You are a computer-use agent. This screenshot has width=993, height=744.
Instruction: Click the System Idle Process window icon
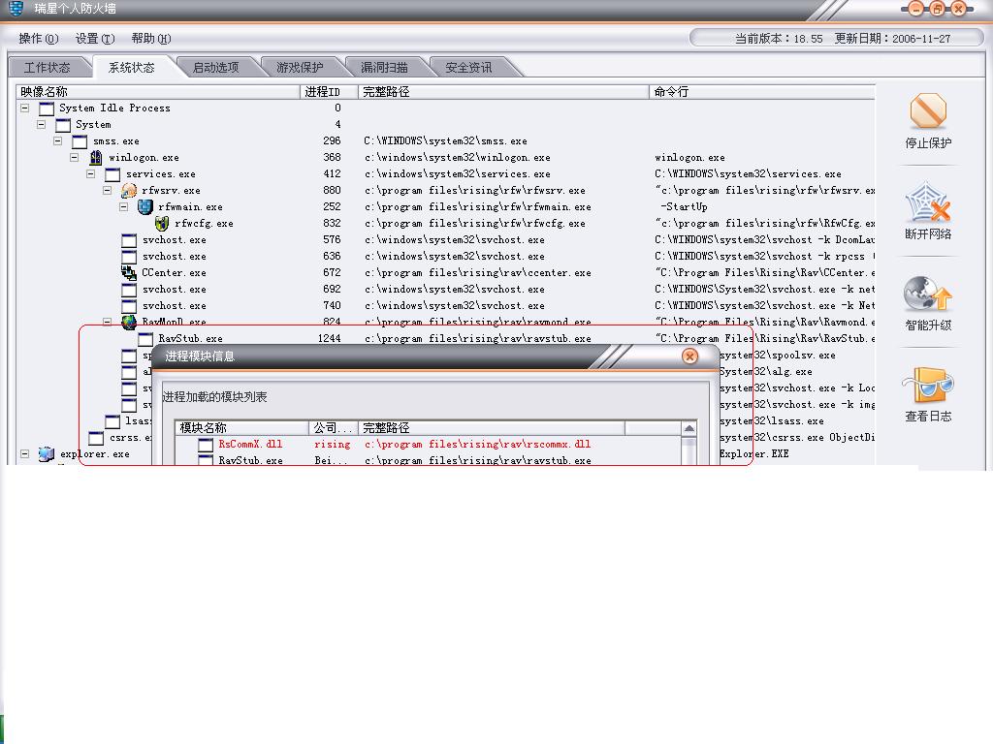[x=47, y=108]
